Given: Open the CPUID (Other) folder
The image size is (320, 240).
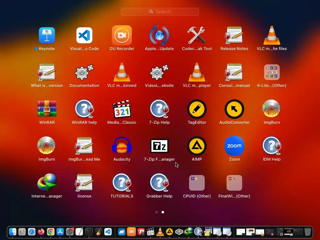Looking at the screenshot, I should point(197,182).
